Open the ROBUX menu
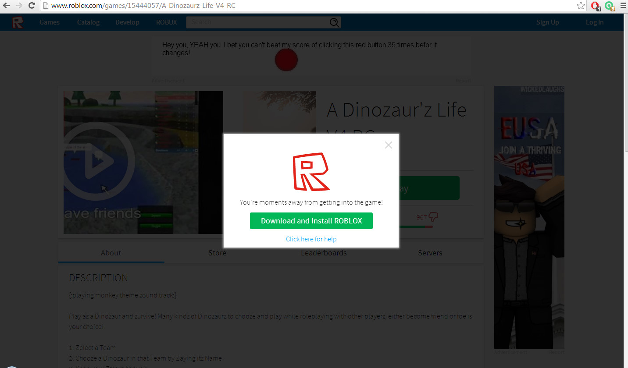The width and height of the screenshot is (628, 368). [167, 22]
